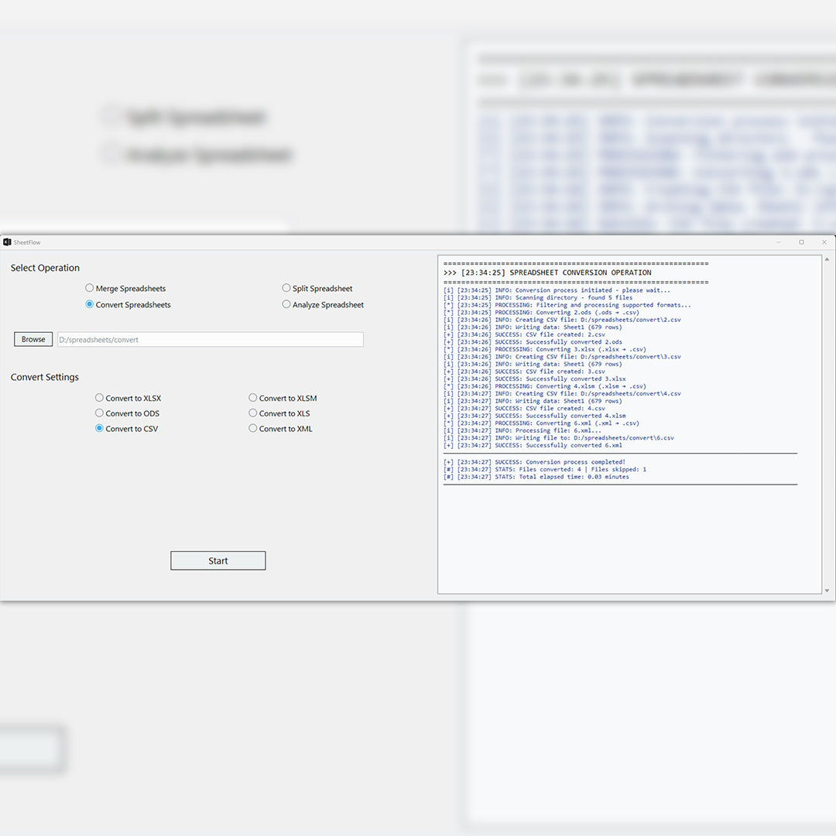Click log line 'Successfully converted 6.xml'
Viewport: 836px width, 836px height.
click(x=533, y=445)
